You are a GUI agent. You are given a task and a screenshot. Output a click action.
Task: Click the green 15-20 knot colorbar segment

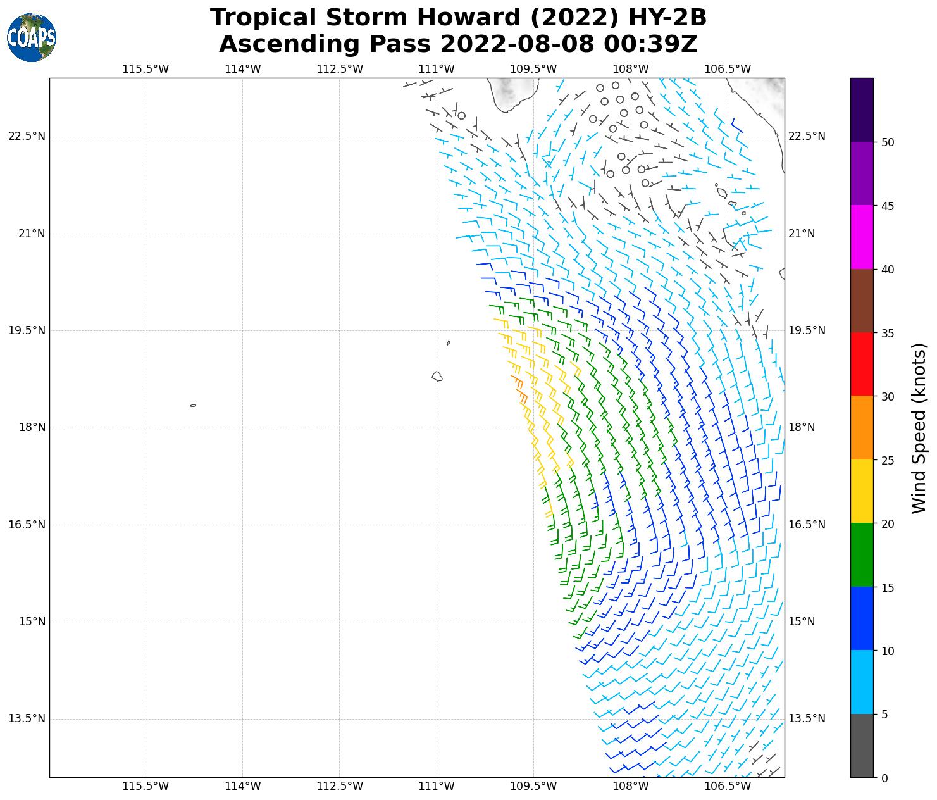click(862, 555)
